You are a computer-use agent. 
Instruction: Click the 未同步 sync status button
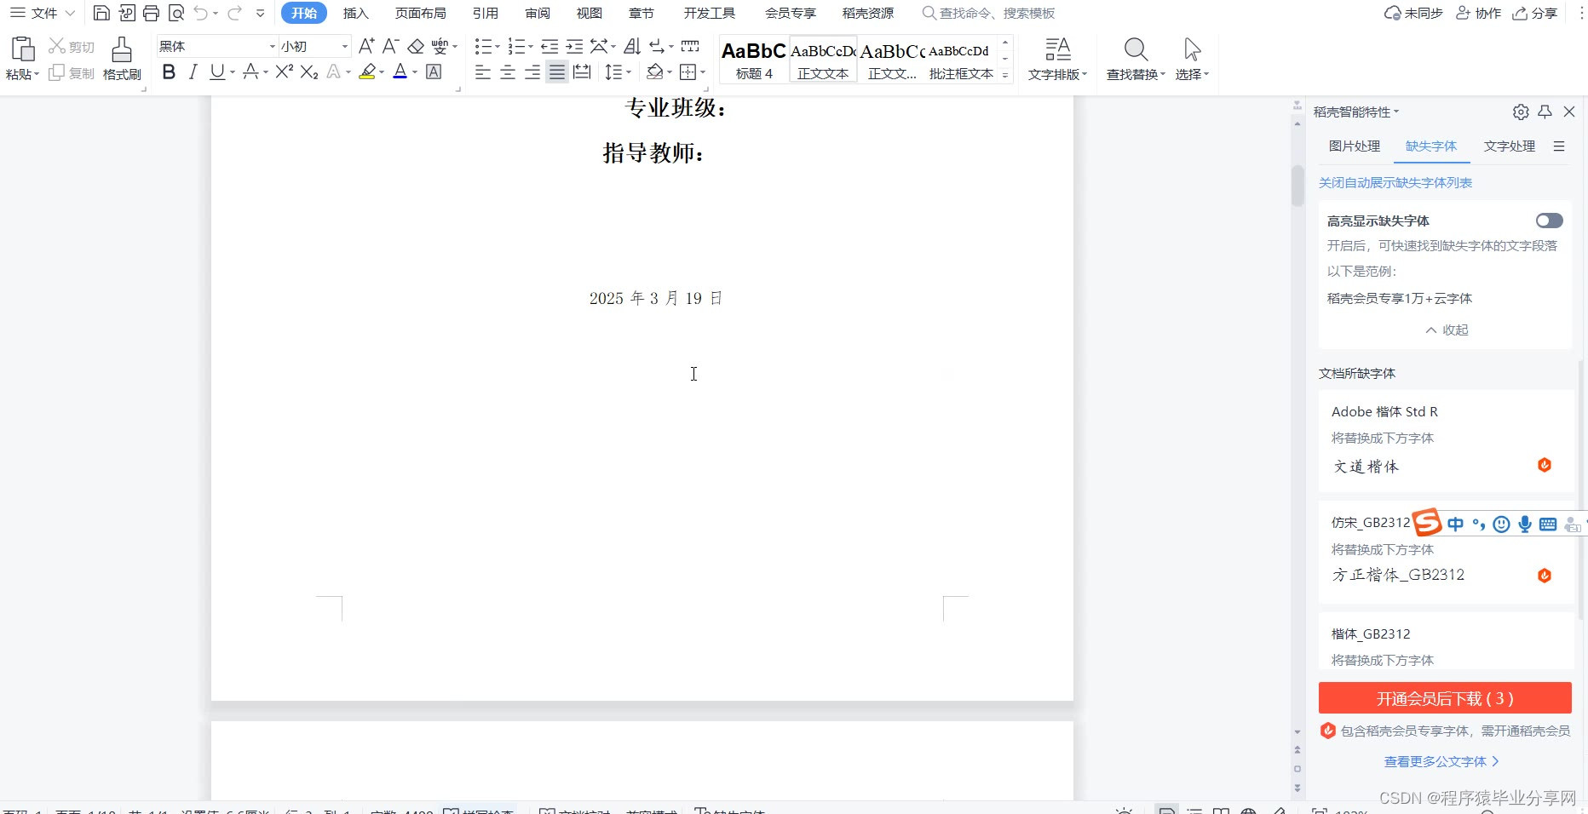pos(1413,13)
